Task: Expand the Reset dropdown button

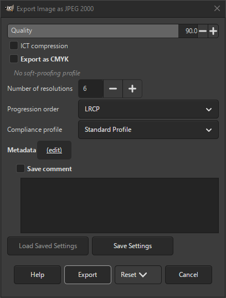Action: (x=138, y=275)
